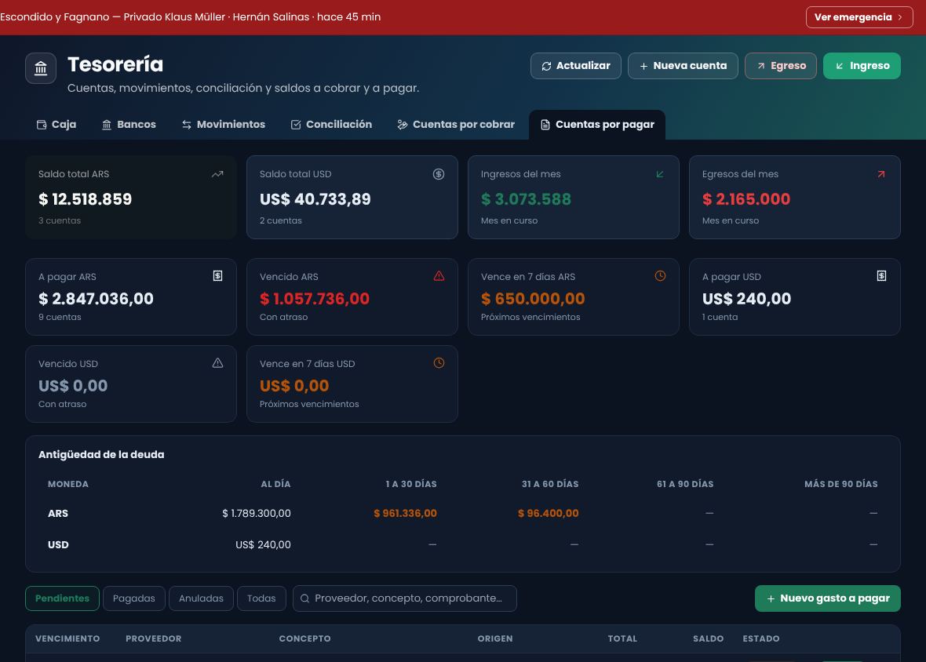Click the CONCEPTO column header

click(x=304, y=638)
